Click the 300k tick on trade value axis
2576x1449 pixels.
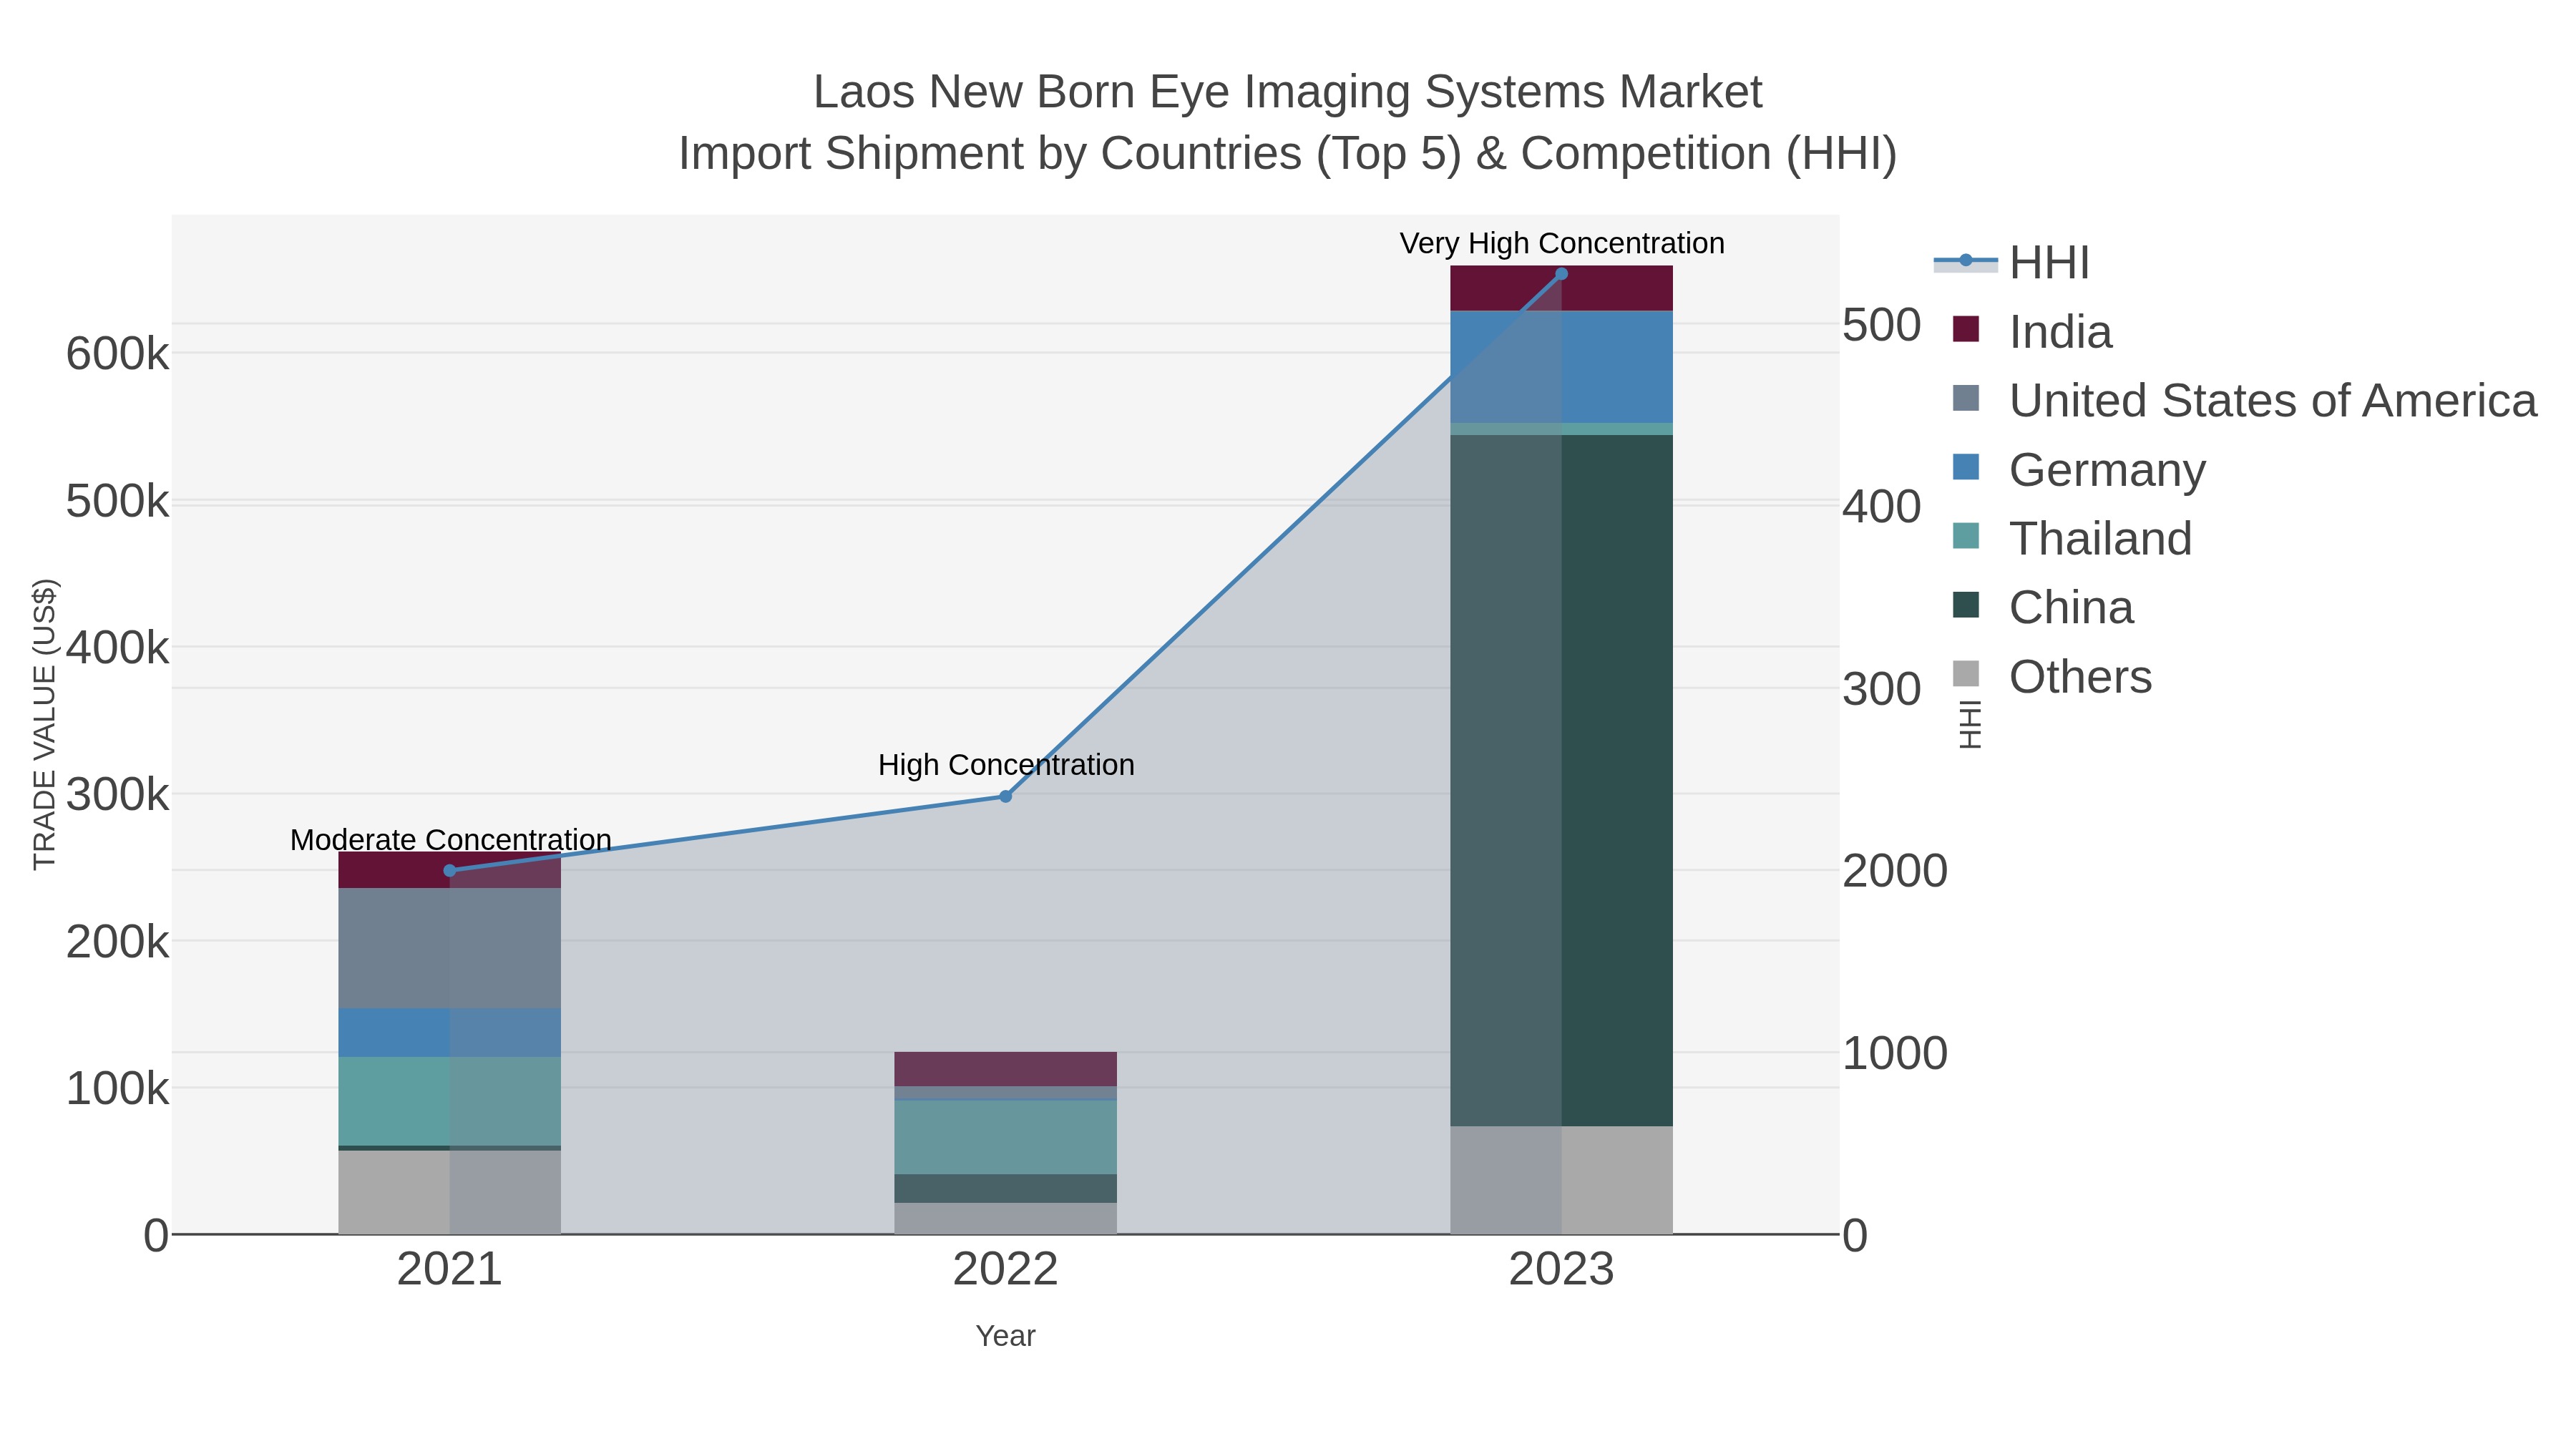pyautogui.click(x=118, y=796)
